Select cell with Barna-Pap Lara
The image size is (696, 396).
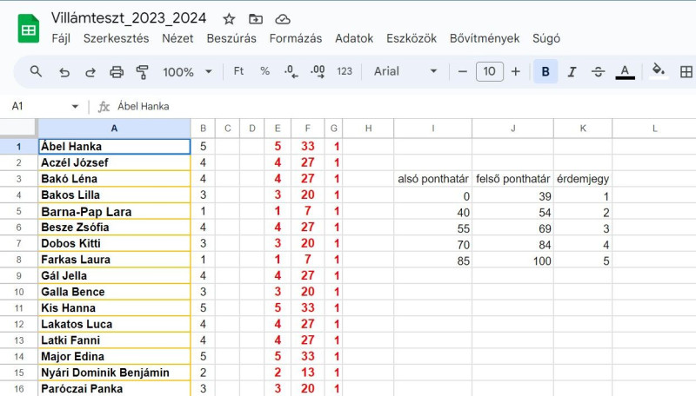[115, 211]
